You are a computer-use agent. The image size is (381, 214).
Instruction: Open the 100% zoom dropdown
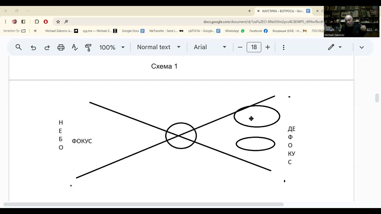point(112,47)
